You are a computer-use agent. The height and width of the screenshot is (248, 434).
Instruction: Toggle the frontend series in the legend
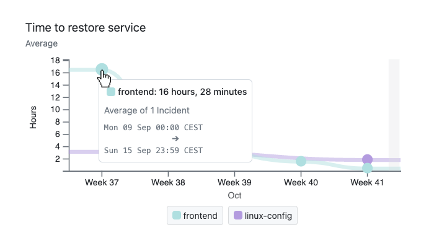[x=195, y=216]
